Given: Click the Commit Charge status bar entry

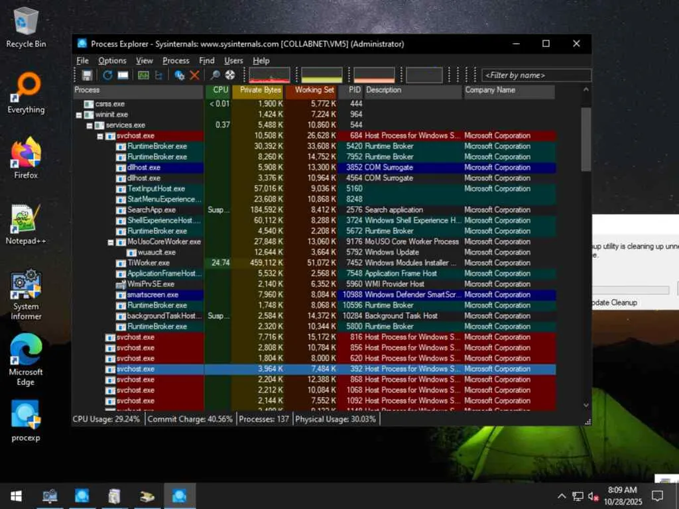Looking at the screenshot, I should pos(190,419).
